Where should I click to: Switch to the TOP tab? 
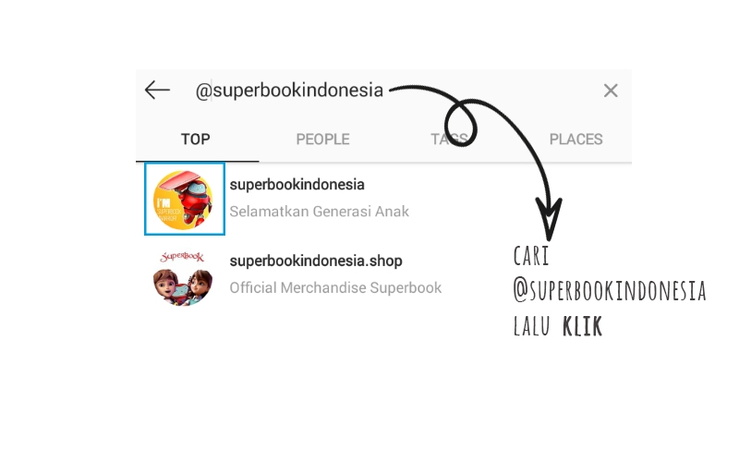click(195, 140)
